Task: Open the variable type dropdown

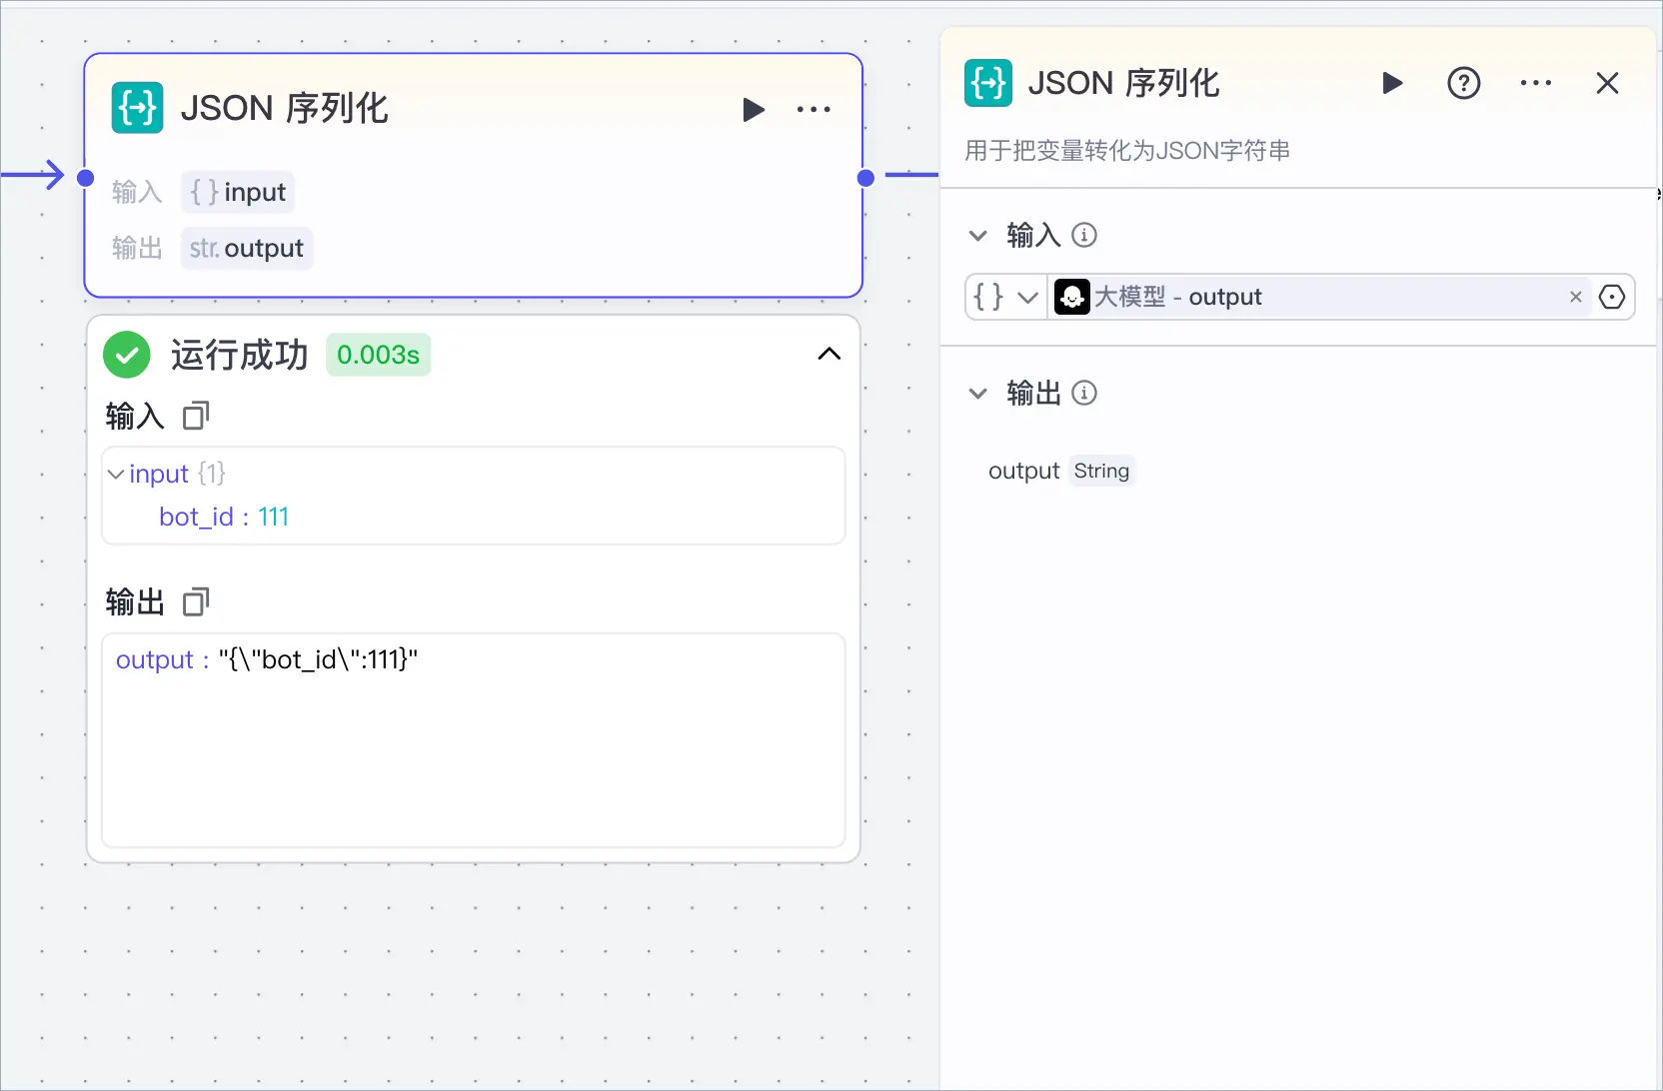Action: [x=1005, y=297]
